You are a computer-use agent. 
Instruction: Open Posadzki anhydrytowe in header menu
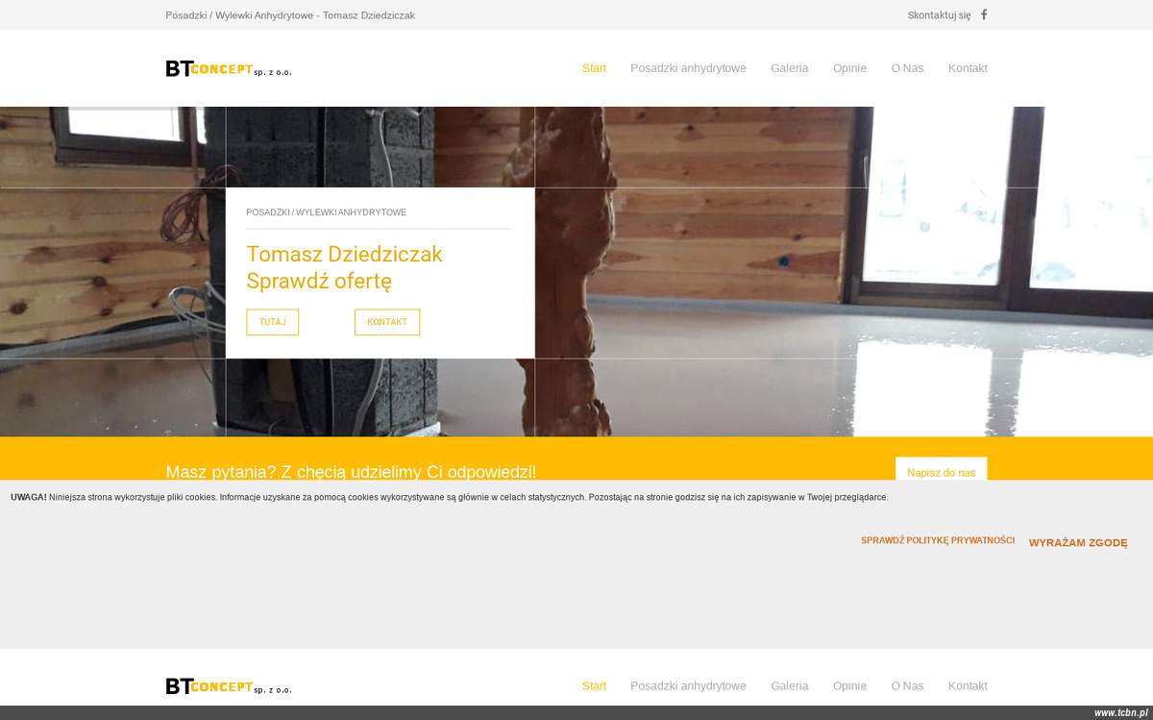tap(688, 68)
